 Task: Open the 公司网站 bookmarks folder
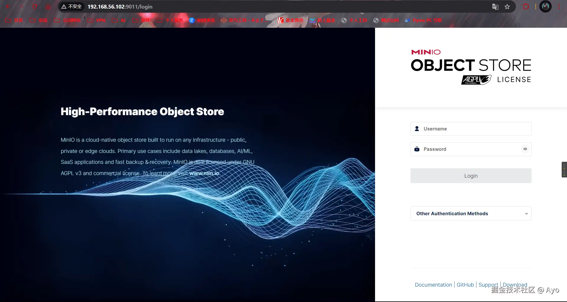pyautogui.click(x=67, y=20)
